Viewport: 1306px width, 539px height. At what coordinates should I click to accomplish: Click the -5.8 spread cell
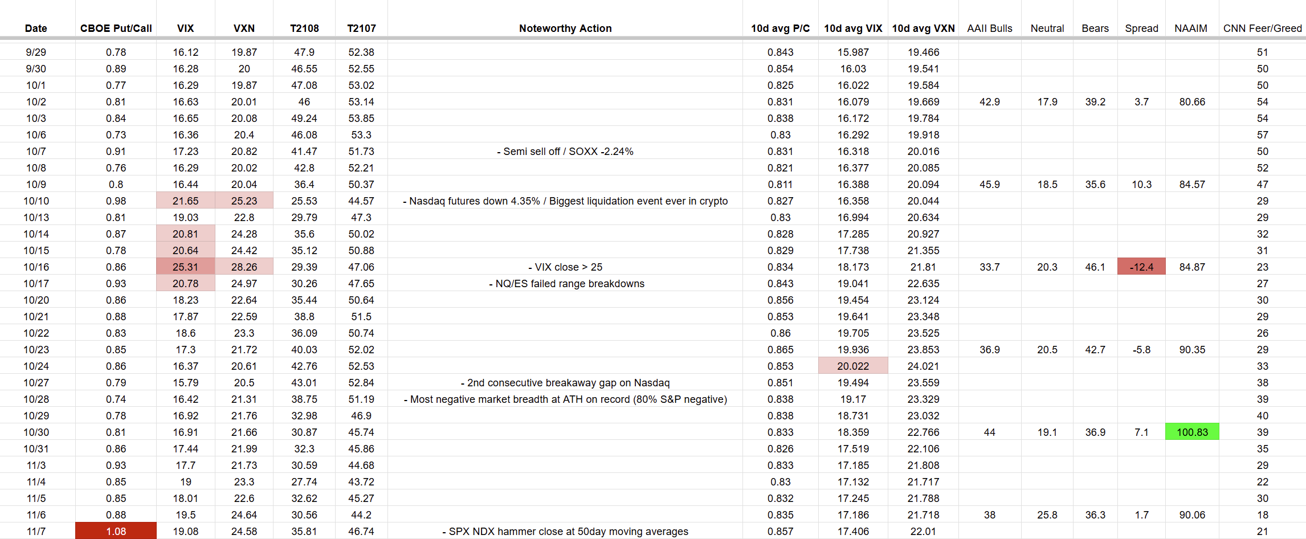tap(1141, 349)
